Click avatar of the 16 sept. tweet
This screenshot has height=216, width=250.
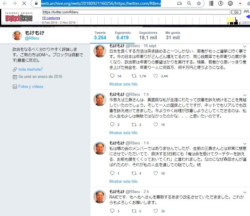tap(100, 51)
